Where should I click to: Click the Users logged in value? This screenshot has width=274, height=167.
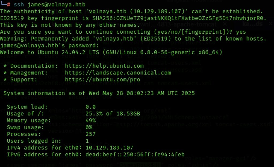tap(87, 141)
